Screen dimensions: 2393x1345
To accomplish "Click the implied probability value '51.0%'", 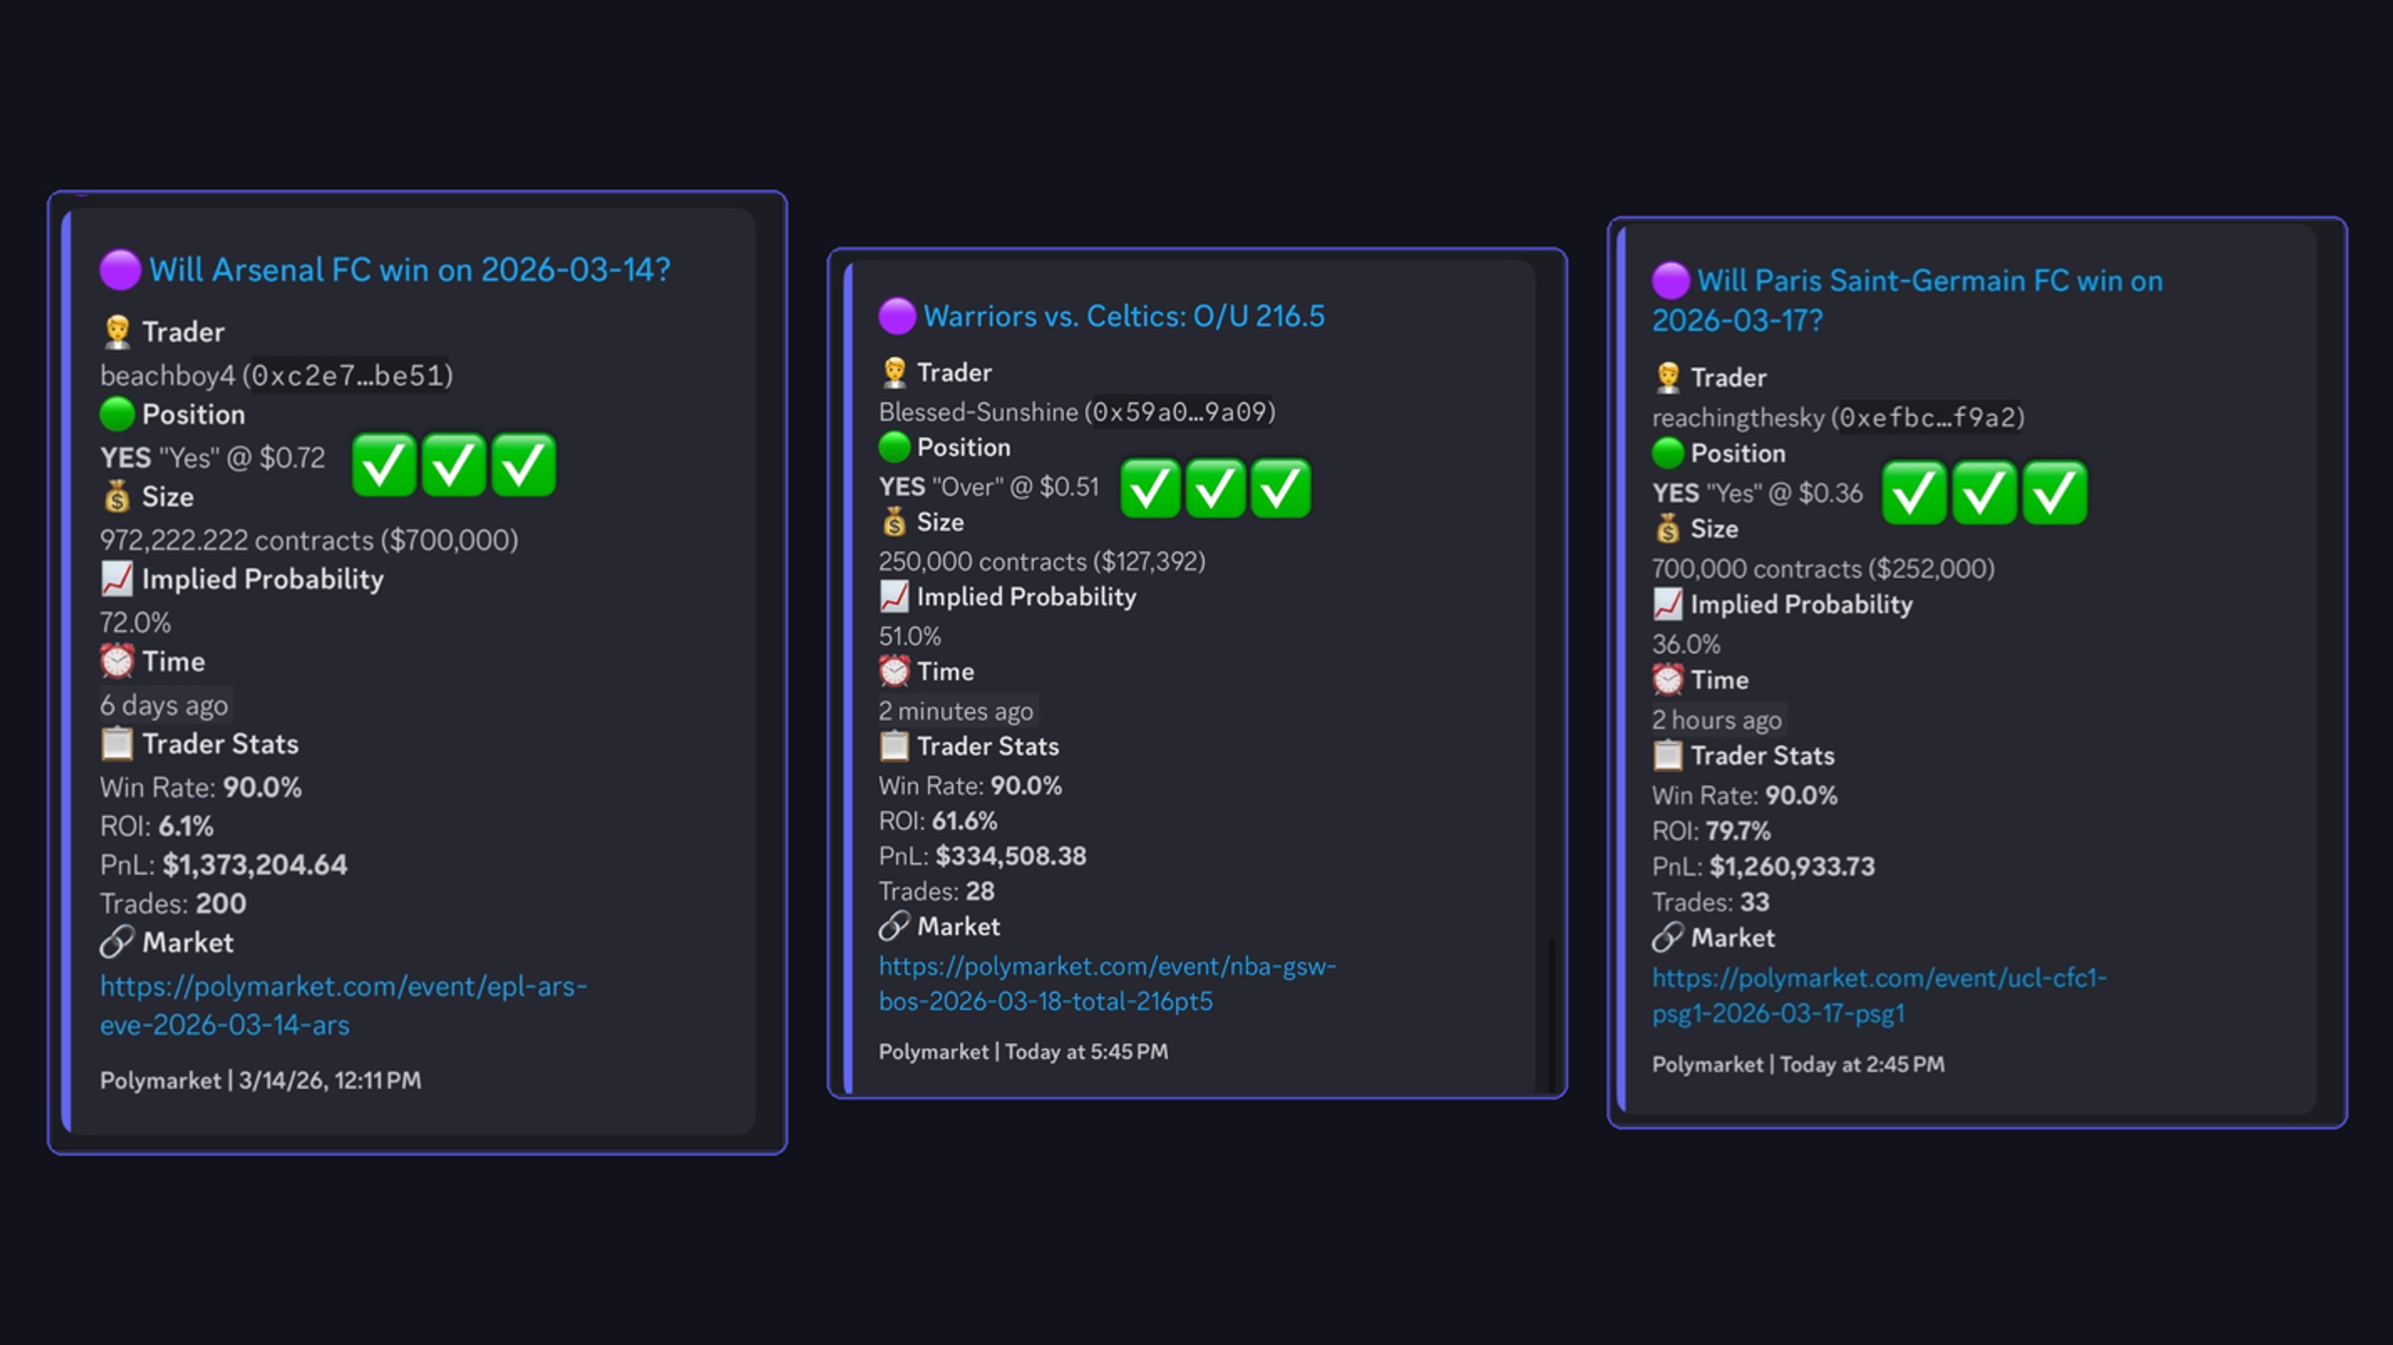I will click(910, 637).
